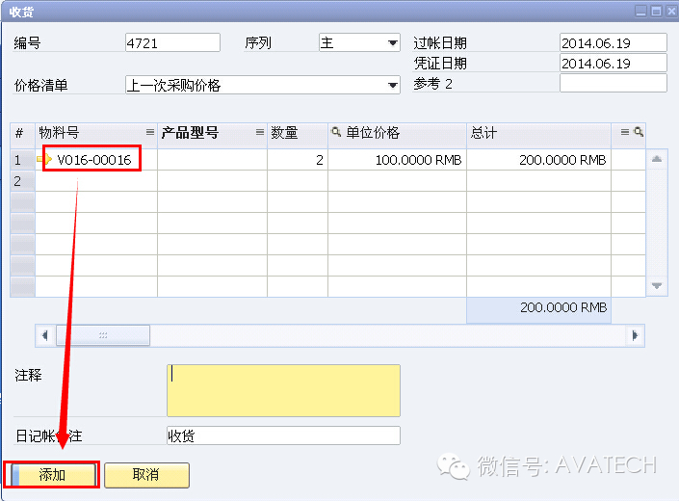The width and height of the screenshot is (679, 501).
Task: Click the empty 物料号 cell in row 2
Action: pos(96,180)
